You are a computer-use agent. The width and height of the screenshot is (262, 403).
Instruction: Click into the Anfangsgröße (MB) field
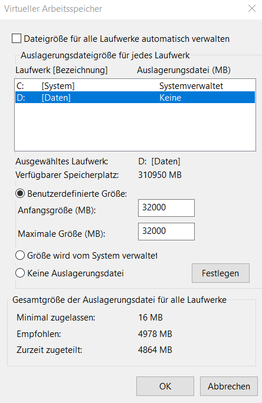coord(166,207)
